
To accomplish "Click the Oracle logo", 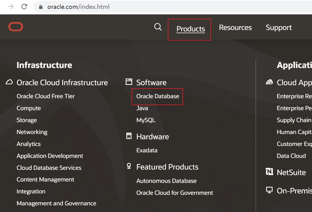I will (16, 27).
